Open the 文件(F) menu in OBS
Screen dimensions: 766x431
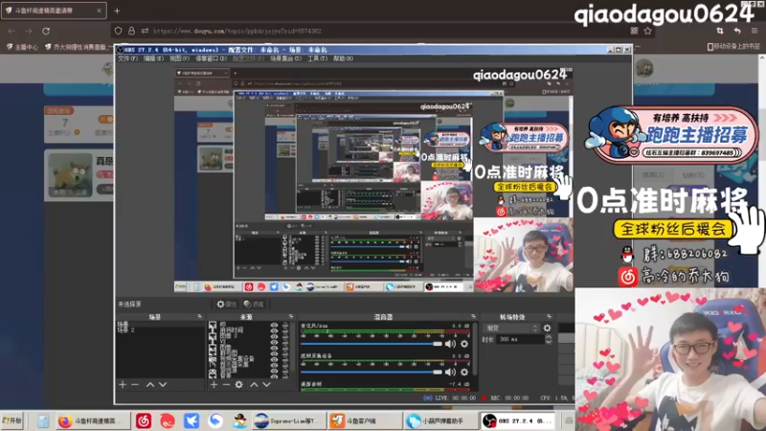click(127, 58)
